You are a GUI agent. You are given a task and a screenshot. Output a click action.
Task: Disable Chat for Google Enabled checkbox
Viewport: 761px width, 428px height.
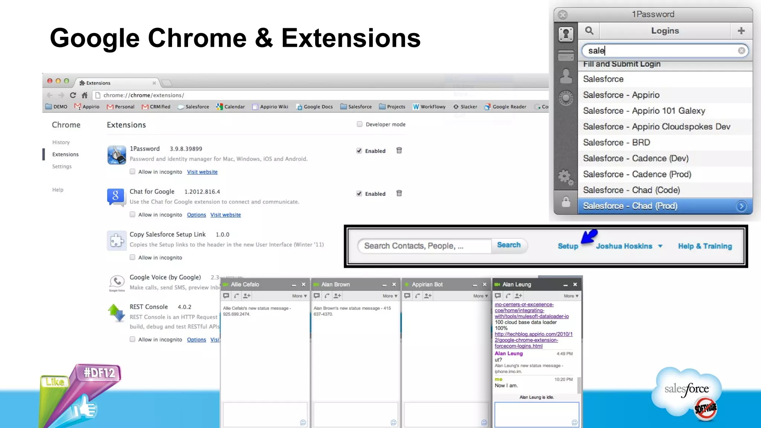tap(359, 194)
